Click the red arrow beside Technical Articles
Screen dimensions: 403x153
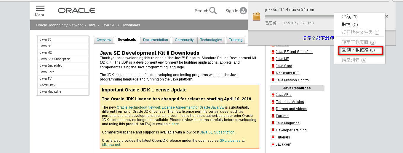[273, 102]
